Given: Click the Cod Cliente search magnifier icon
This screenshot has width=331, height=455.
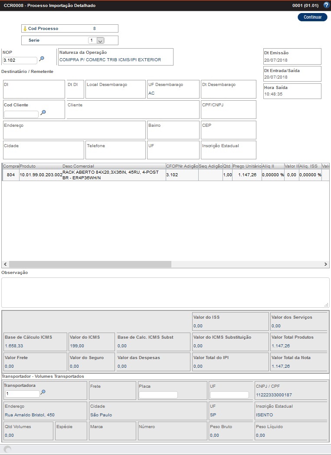Looking at the screenshot, I should 43,113.
